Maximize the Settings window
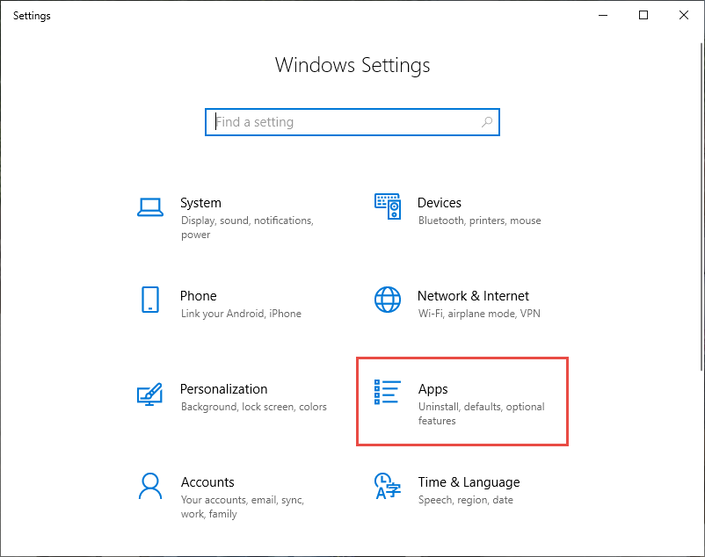Image resolution: width=705 pixels, height=557 pixels. (x=643, y=15)
